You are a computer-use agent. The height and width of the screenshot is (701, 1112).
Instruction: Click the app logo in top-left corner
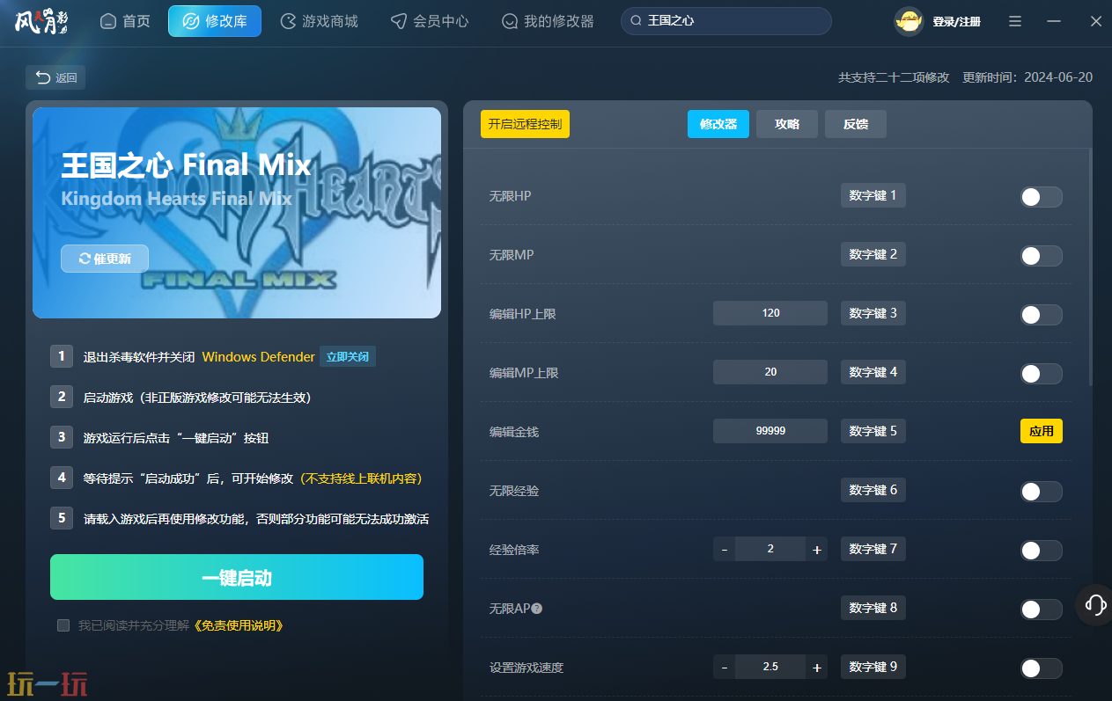click(41, 21)
